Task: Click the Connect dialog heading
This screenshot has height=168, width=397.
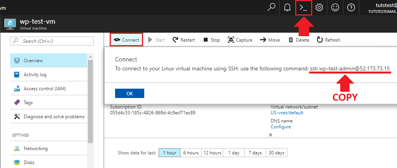Action: [x=126, y=59]
